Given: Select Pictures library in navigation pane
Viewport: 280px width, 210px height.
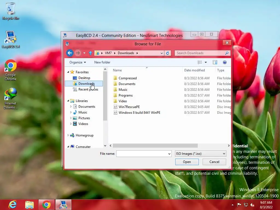Looking at the screenshot, I should [x=84, y=118].
